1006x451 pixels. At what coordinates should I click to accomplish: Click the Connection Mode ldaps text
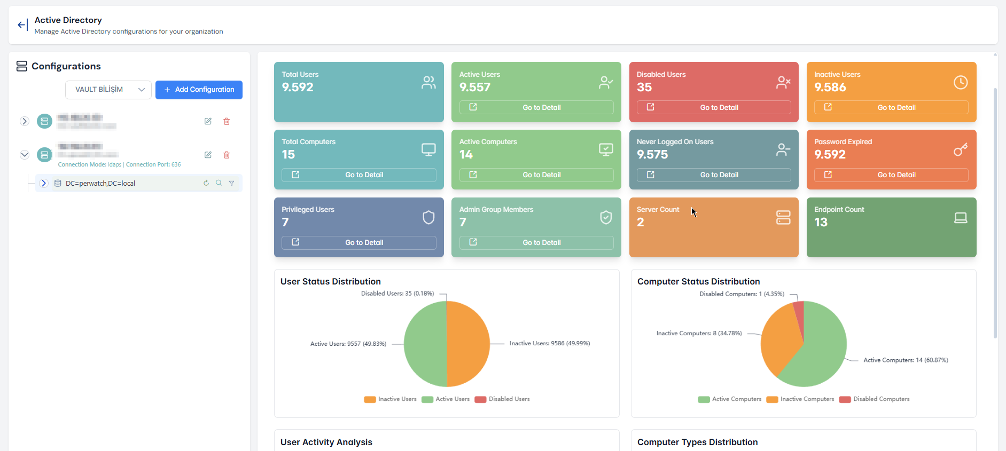tap(90, 164)
